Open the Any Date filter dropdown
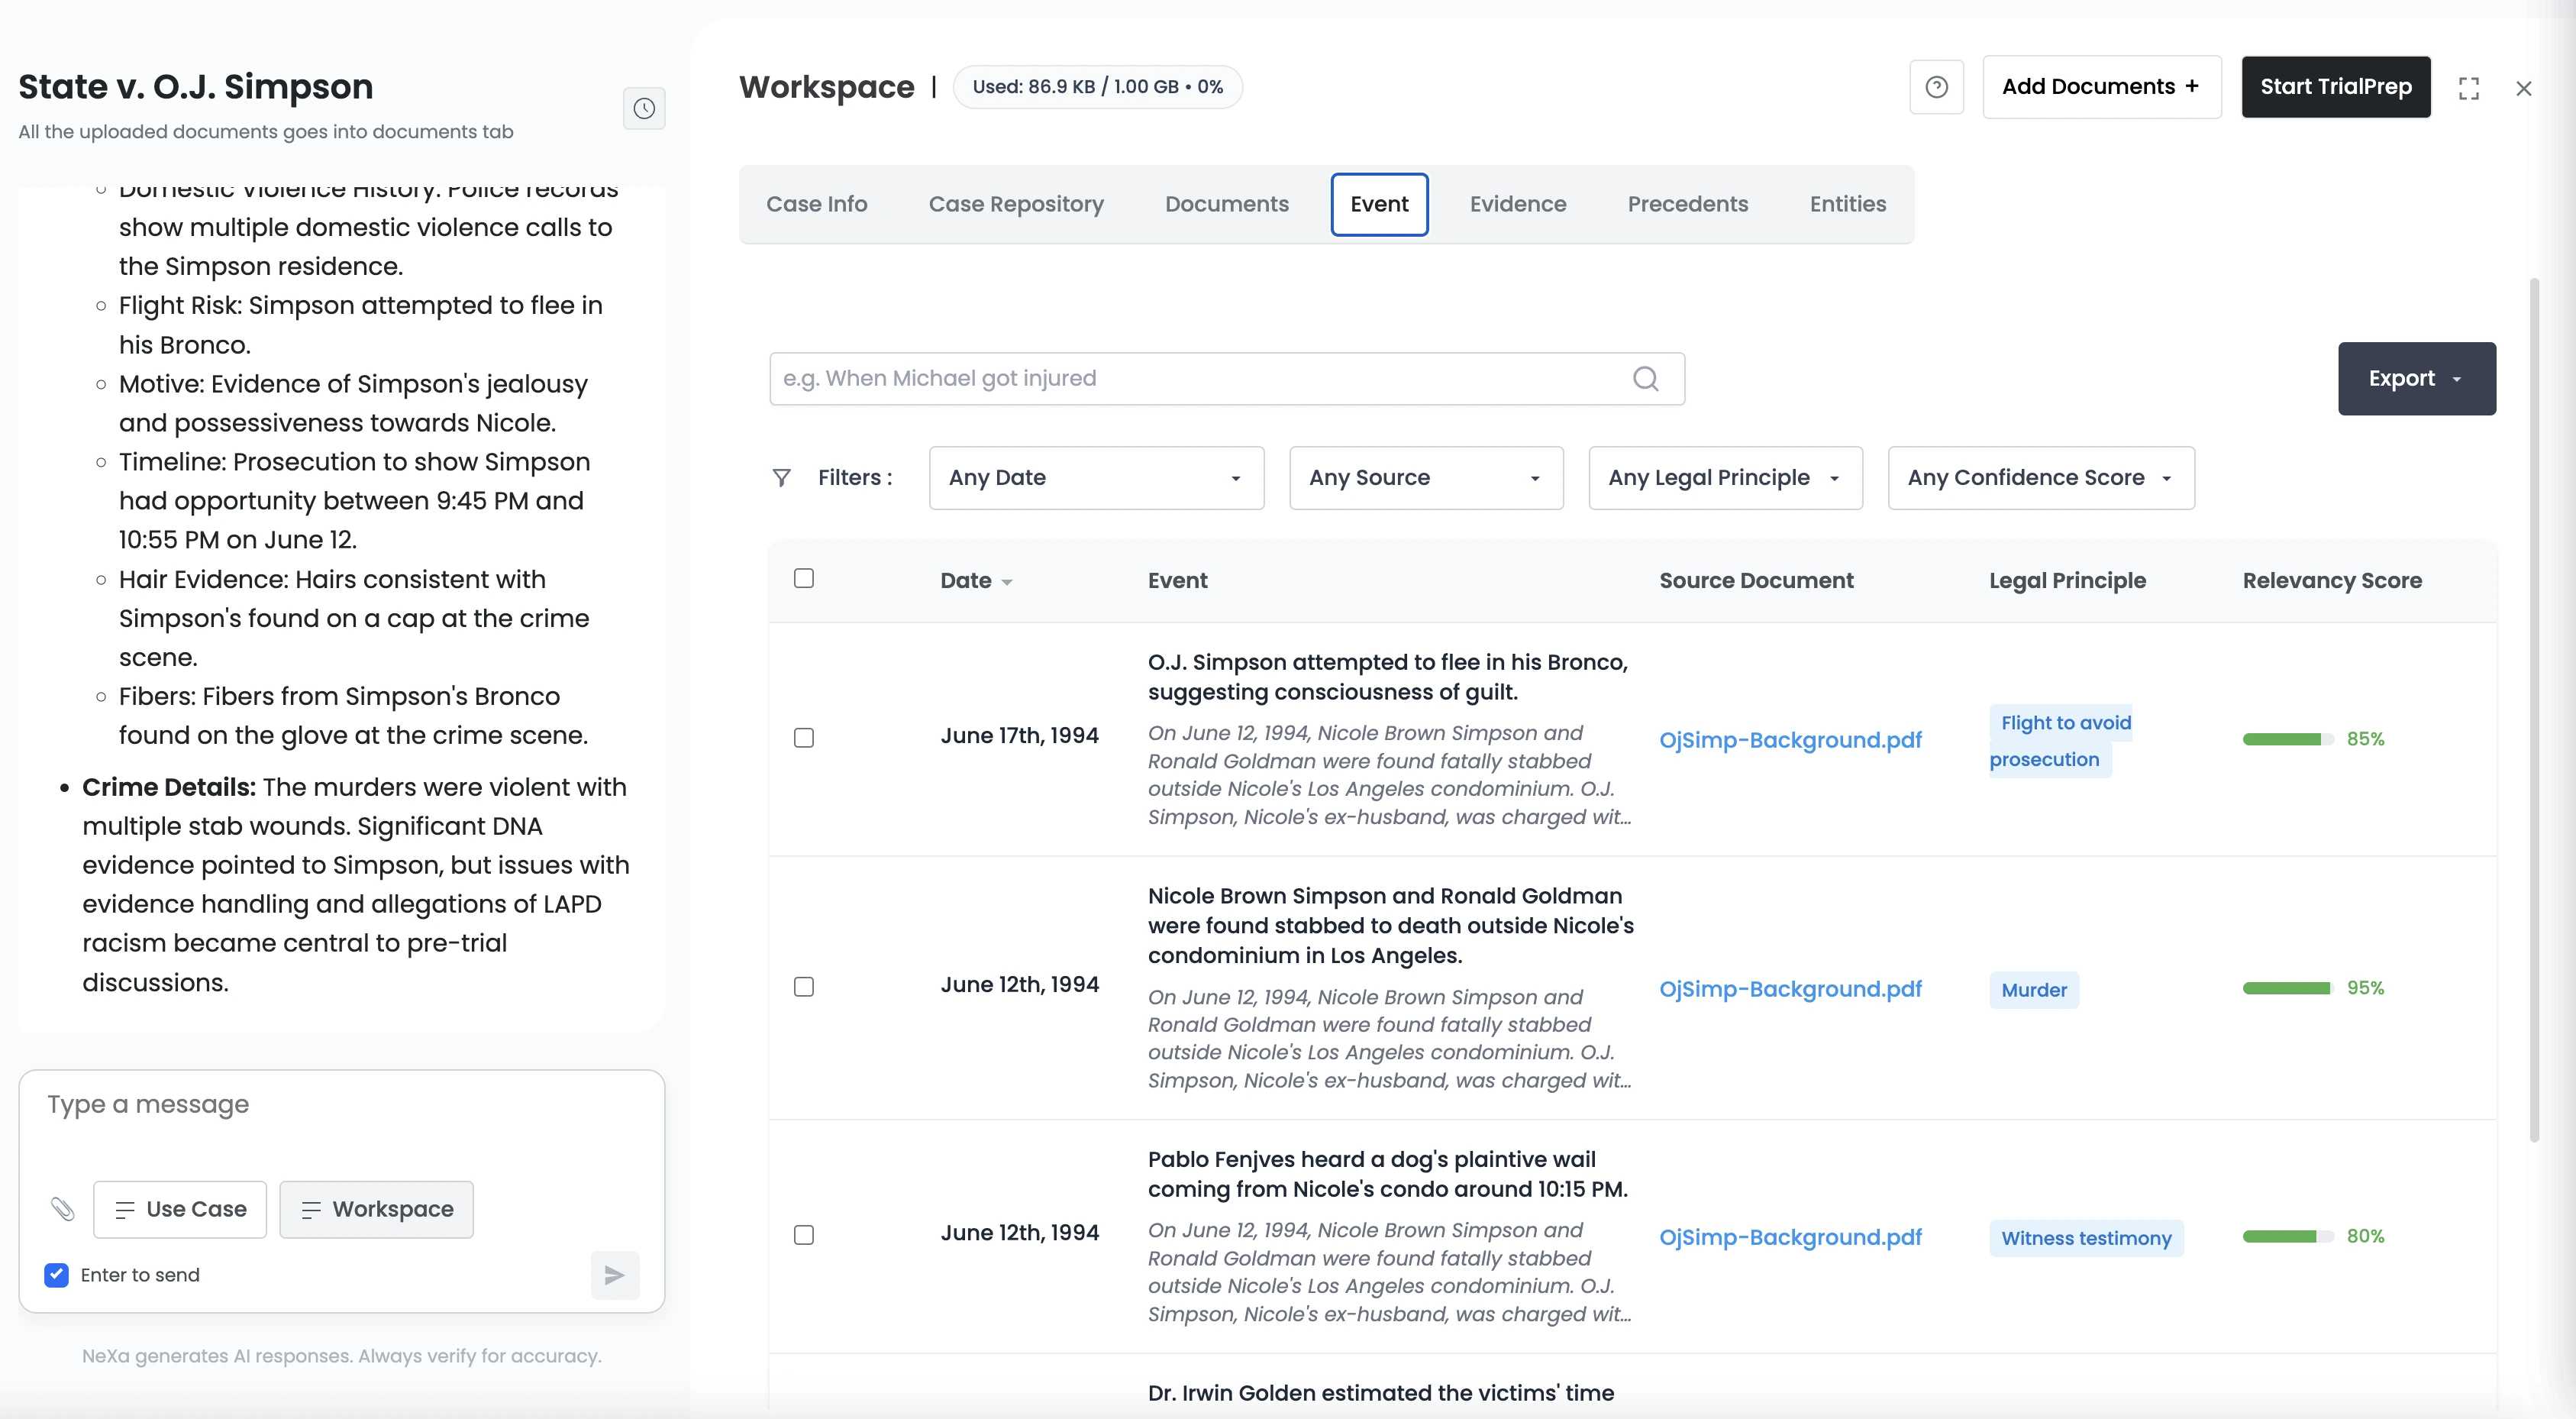 [1096, 478]
